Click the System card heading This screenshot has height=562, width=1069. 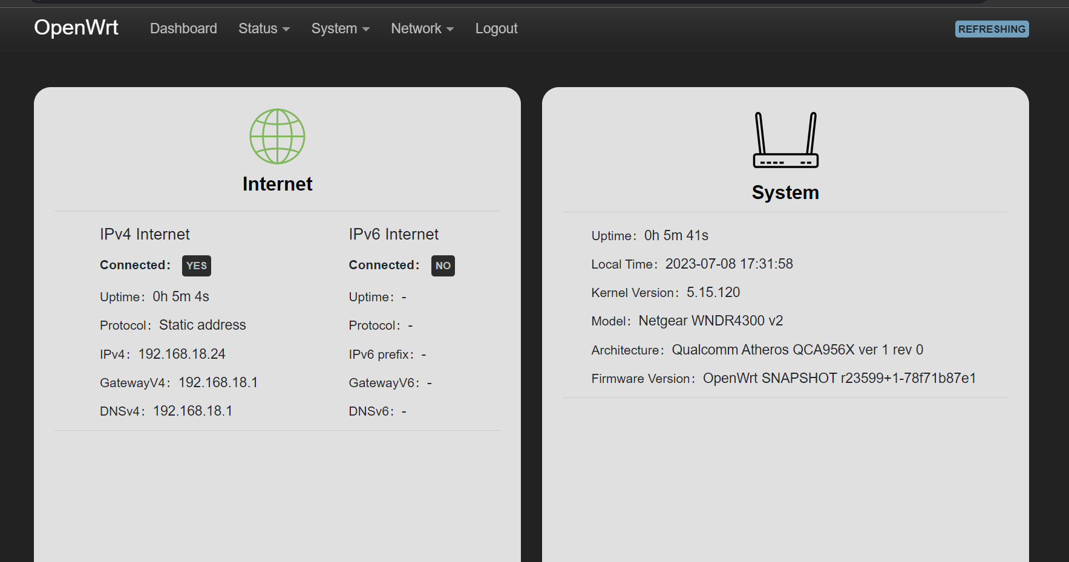[x=785, y=192]
